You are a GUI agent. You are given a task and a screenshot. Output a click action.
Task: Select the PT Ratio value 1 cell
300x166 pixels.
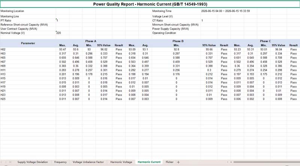(62, 21)
